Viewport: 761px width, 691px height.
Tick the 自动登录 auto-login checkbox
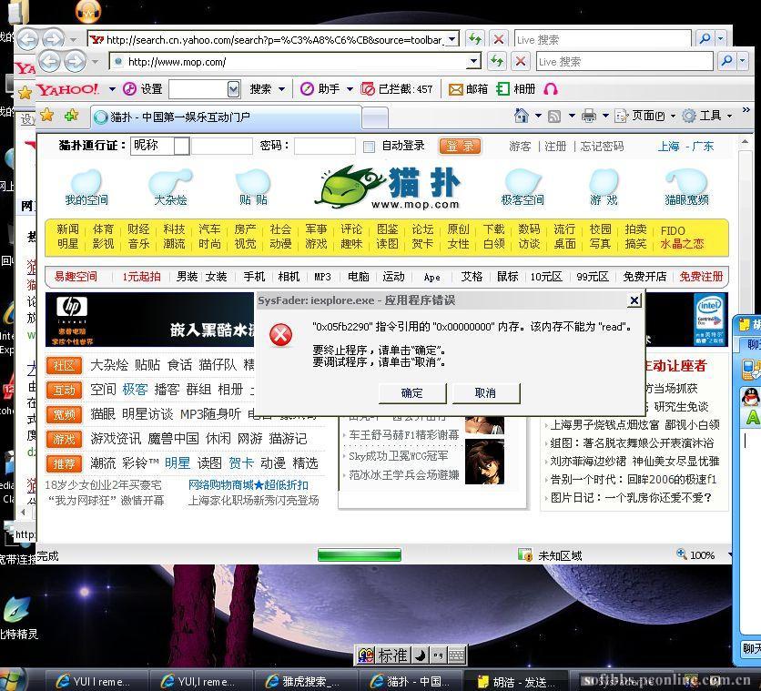pyautogui.click(x=369, y=147)
